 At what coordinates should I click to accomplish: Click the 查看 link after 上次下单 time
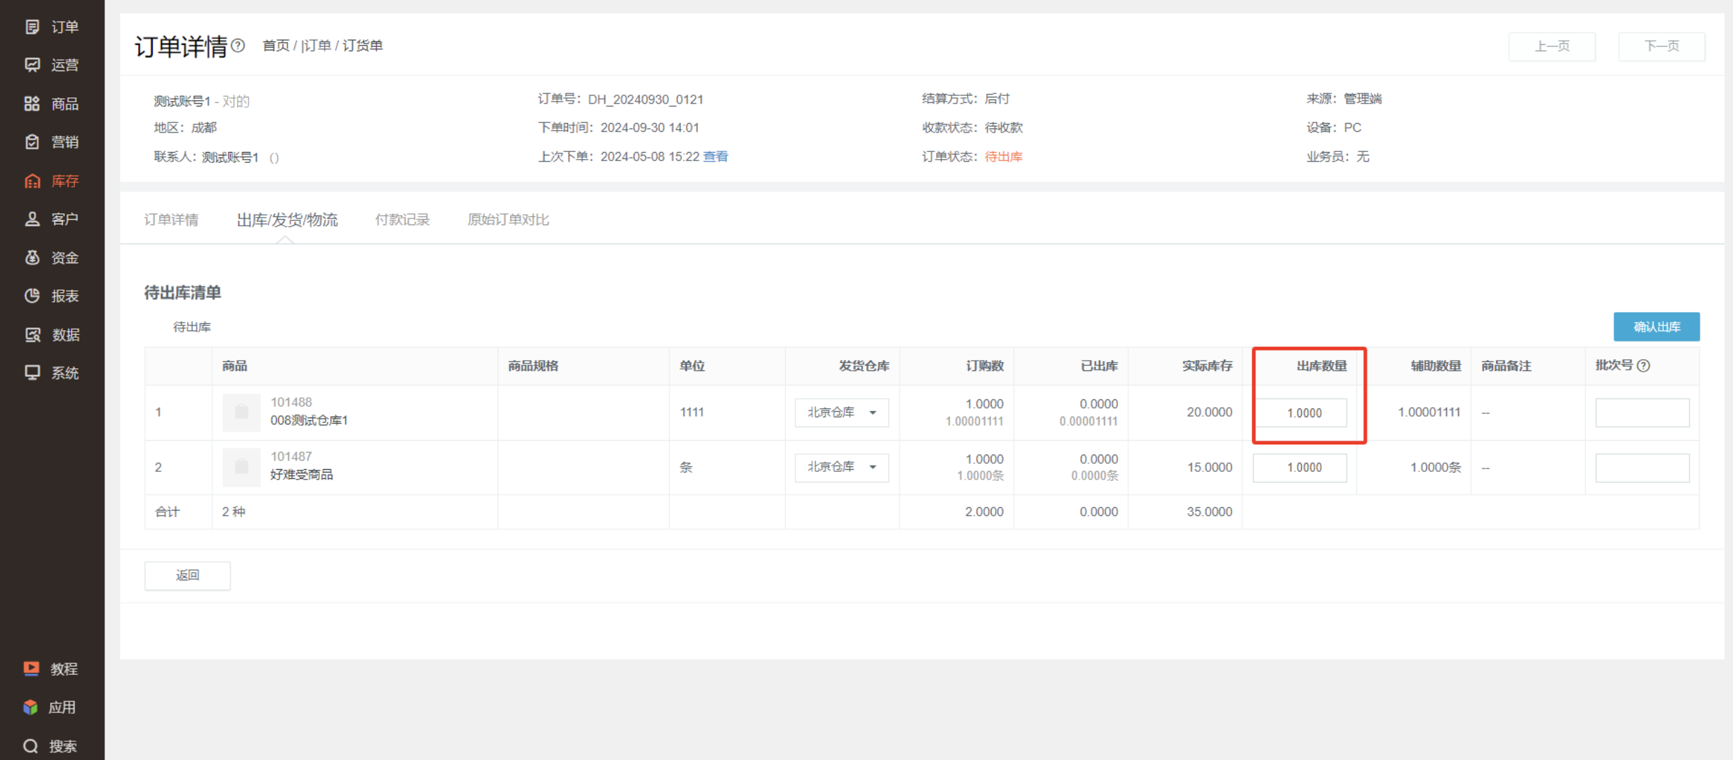coord(715,157)
